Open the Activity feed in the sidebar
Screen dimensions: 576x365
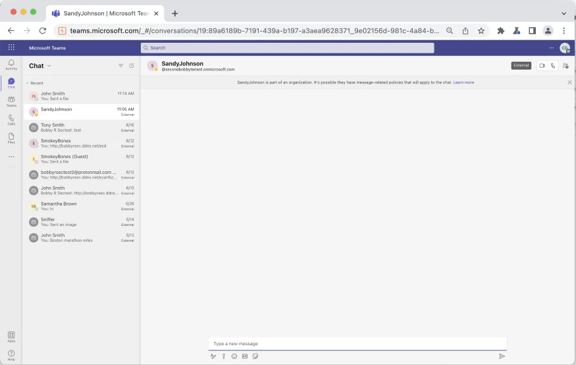[x=11, y=64]
